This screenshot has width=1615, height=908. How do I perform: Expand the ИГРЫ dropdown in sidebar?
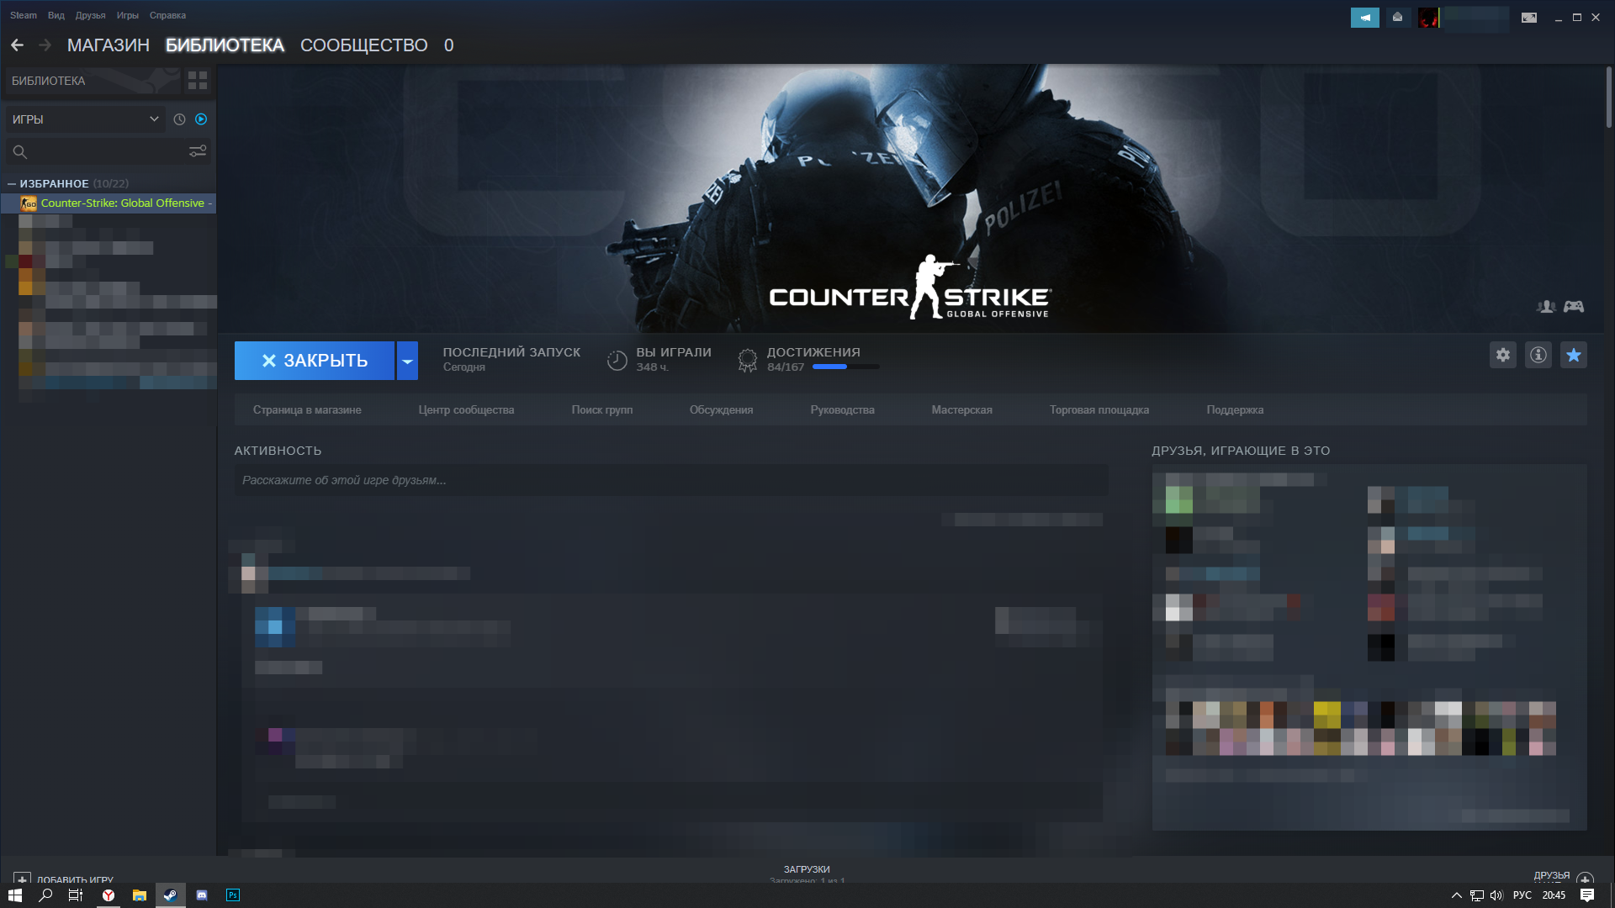[x=153, y=119]
